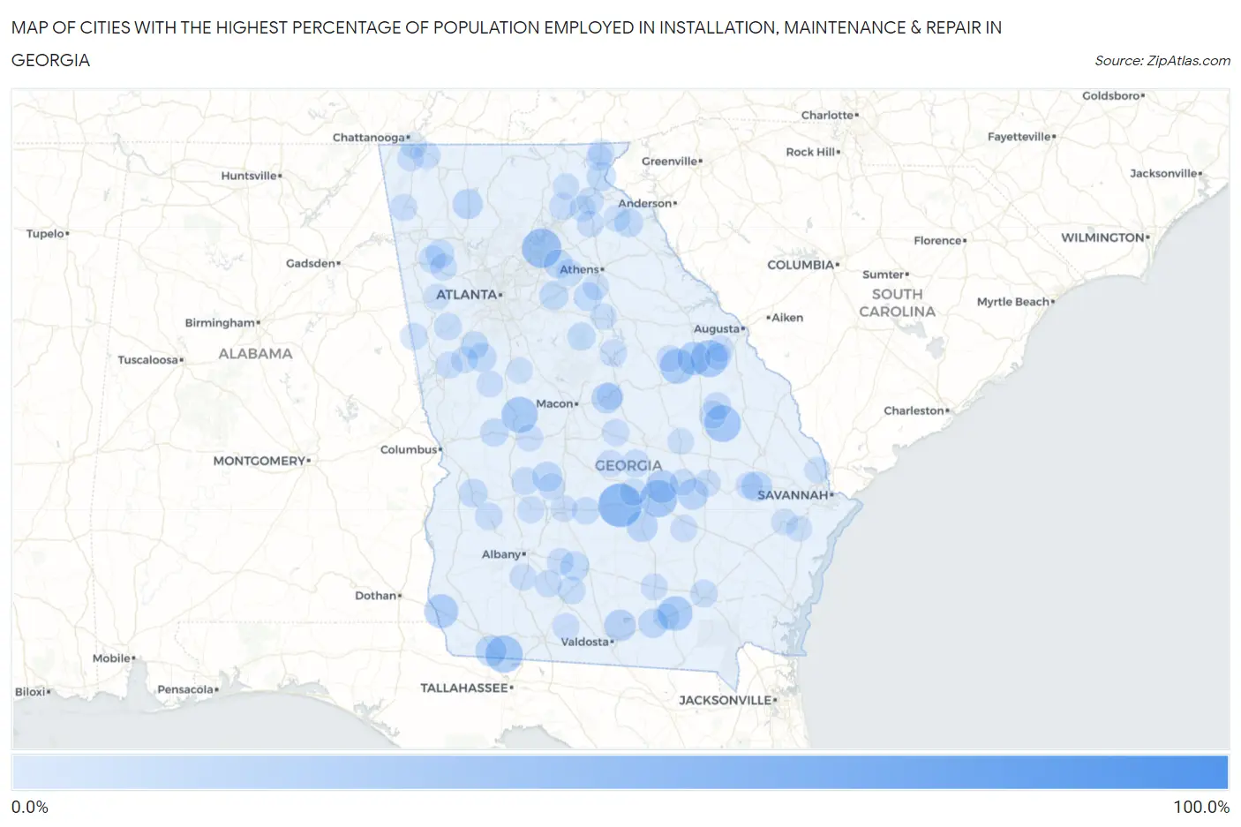Click the Dothan city label
The image size is (1241, 827).
pos(376,597)
